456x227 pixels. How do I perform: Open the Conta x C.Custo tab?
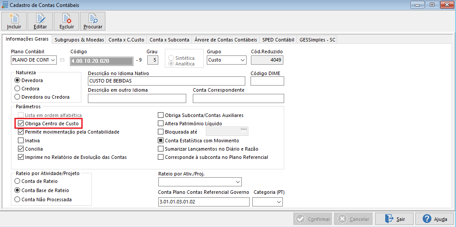coord(126,40)
